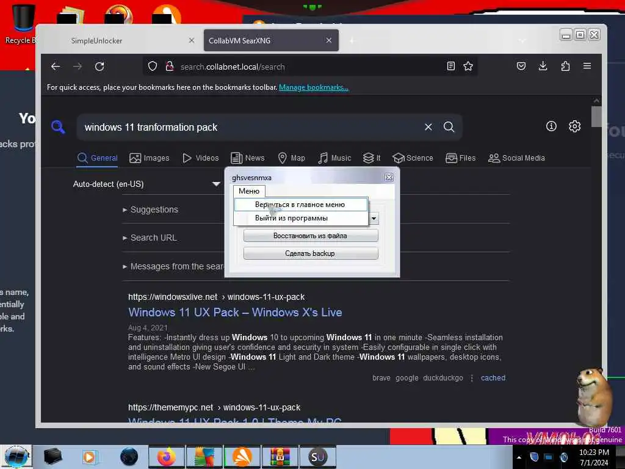Open the Social Media search category
Viewport: 625px width, 469px height.
[x=516, y=158]
